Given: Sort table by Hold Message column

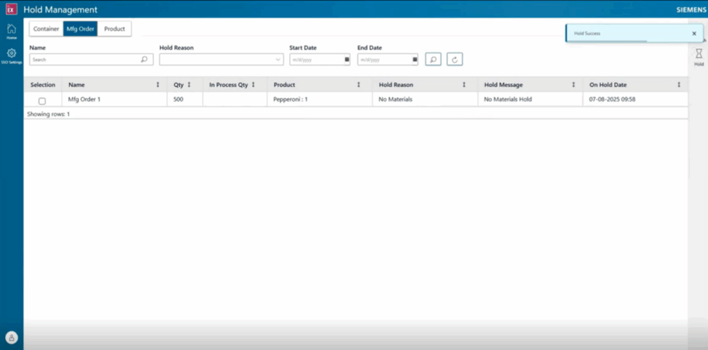Looking at the screenshot, I should point(573,85).
